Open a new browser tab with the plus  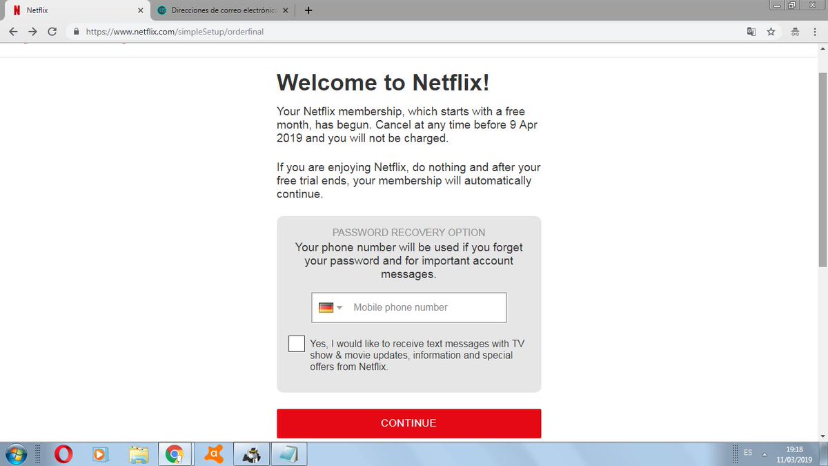tap(308, 10)
